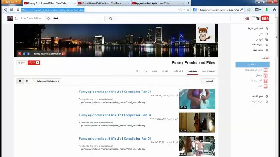Screen dimensions: 280x157
Task: Open the Sports sidebar channel icon
Action: click(266, 81)
